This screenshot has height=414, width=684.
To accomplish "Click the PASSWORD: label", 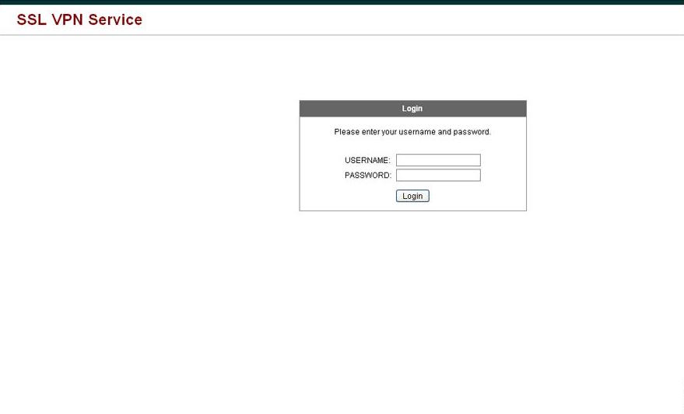I will click(368, 175).
